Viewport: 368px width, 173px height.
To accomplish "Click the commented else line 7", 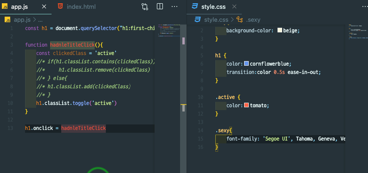I will point(52,78).
